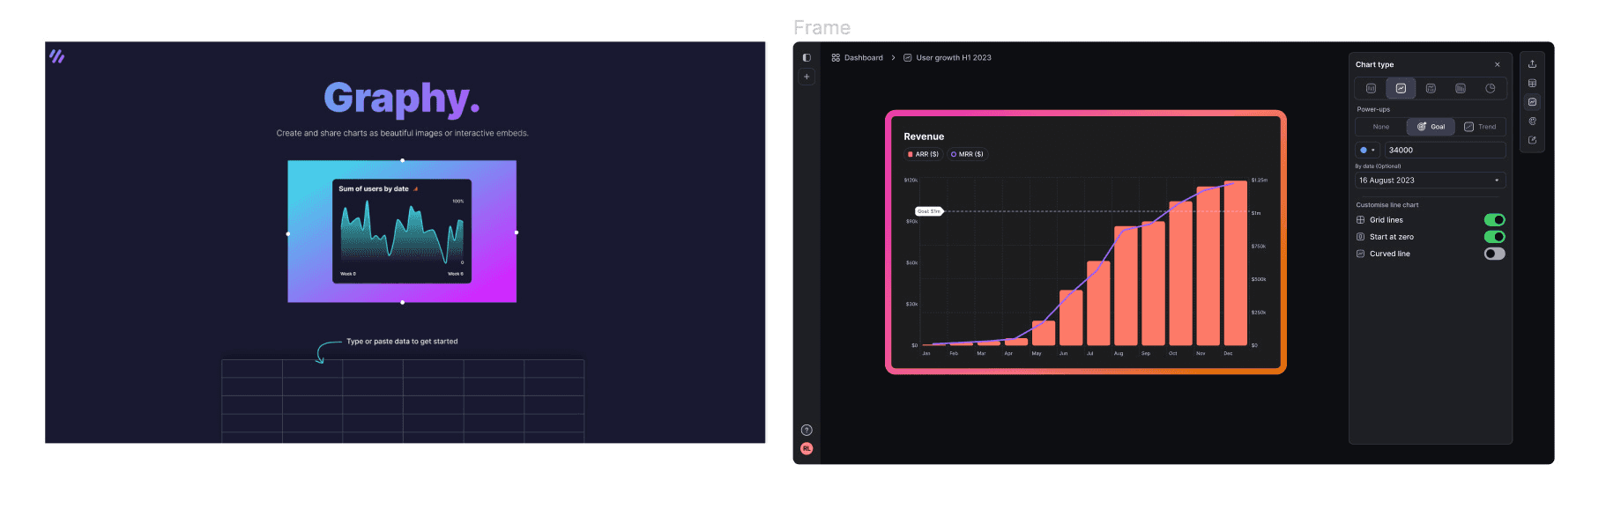Screen dimensions: 1606x516
Task: Select the None power-up option
Action: [x=1380, y=127]
